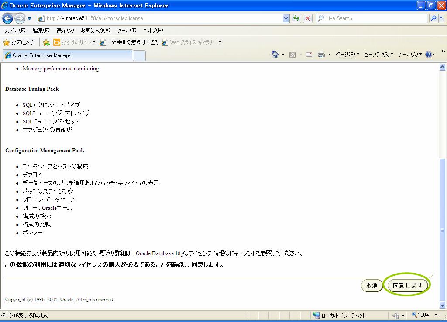Click the magnifier search button

433,18
